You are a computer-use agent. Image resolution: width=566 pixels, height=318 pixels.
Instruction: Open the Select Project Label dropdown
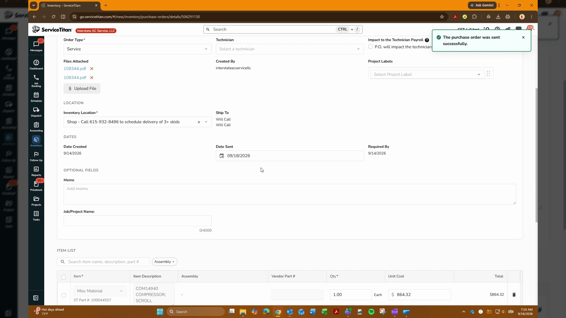tap(427, 74)
